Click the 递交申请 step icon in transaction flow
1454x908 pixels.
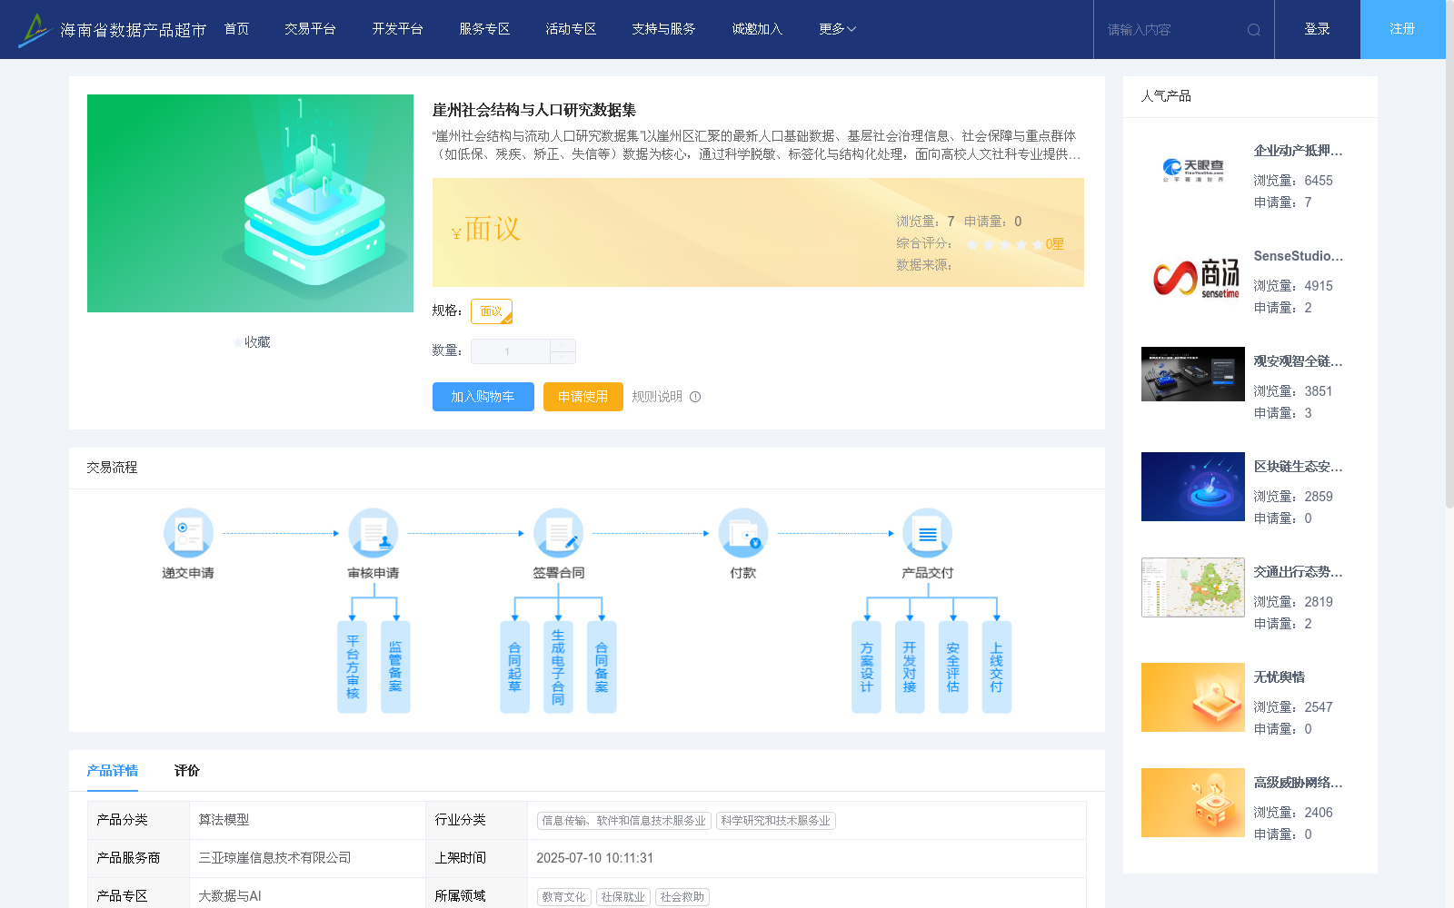coord(188,533)
